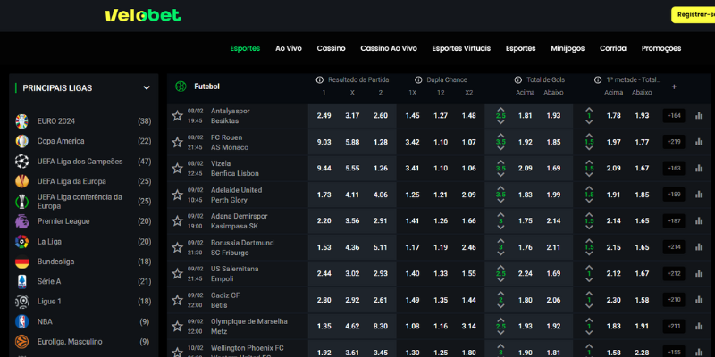The height and width of the screenshot is (357, 715).
Task: Click the Futebol soccer ball icon
Action: click(x=181, y=86)
